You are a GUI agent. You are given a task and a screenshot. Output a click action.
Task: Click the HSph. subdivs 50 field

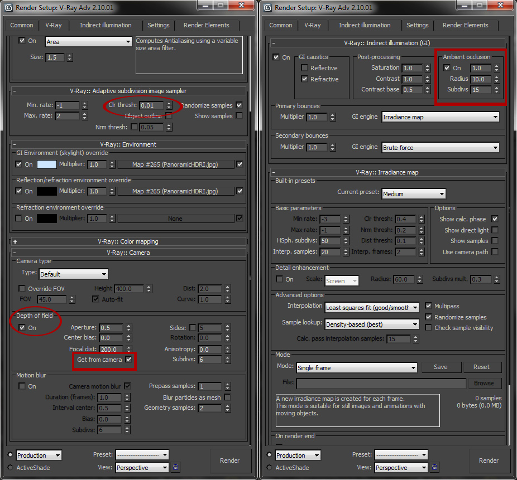point(330,241)
